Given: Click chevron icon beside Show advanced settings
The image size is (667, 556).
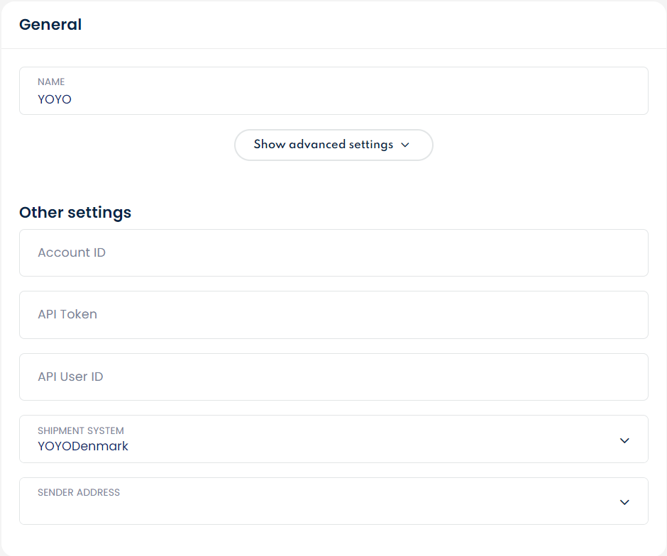Looking at the screenshot, I should click(x=405, y=145).
